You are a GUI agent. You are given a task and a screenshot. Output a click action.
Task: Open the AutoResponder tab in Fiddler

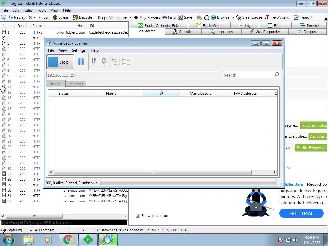click(265, 32)
